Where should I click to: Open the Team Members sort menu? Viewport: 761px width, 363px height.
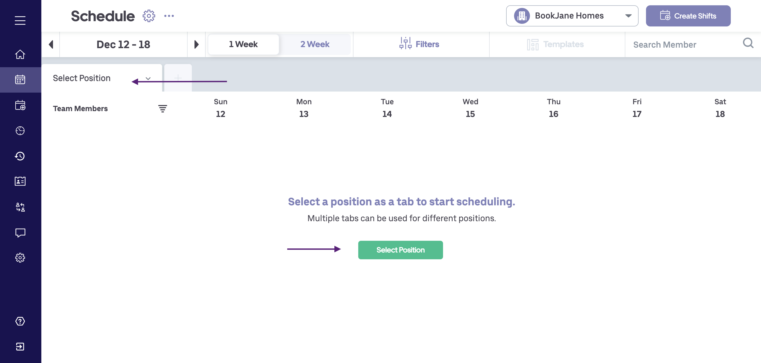[x=162, y=108]
